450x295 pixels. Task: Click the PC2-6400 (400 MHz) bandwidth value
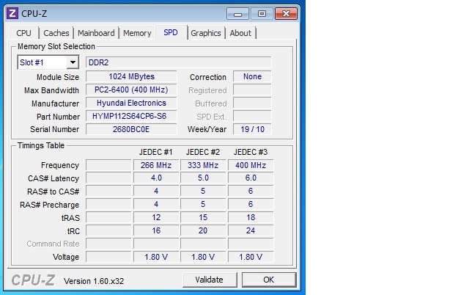(x=131, y=90)
